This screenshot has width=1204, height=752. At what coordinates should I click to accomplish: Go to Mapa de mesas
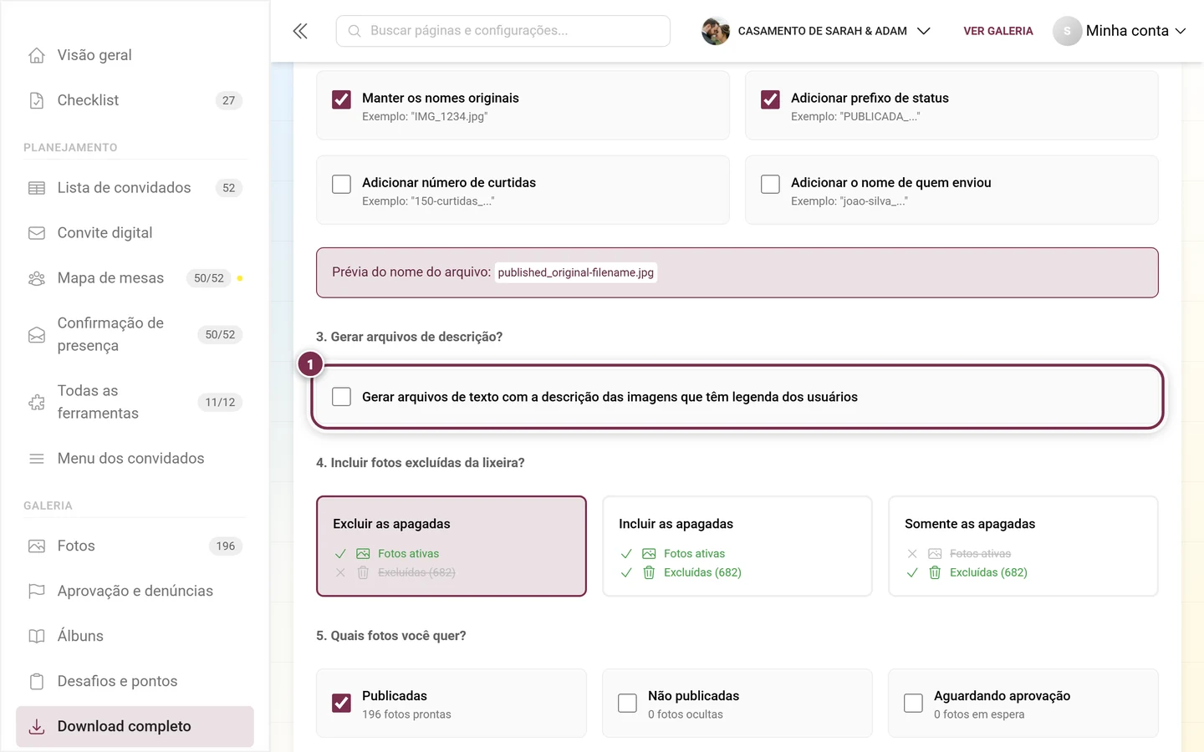(x=135, y=278)
